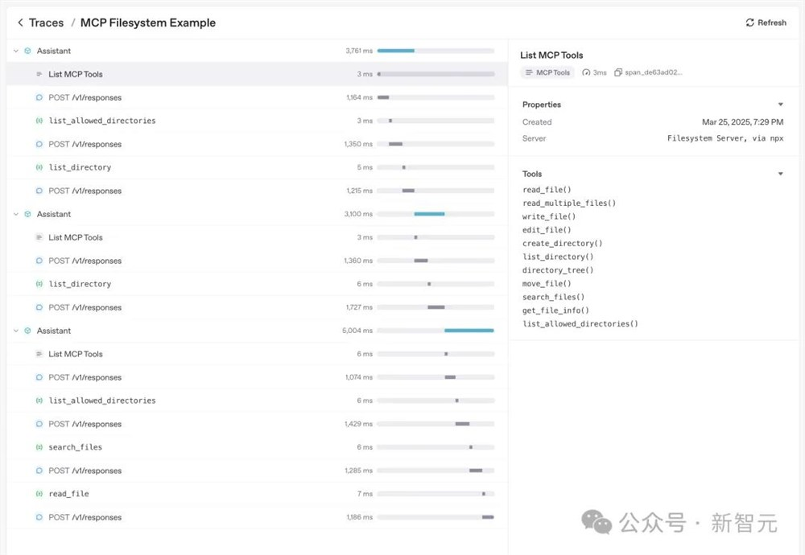Screen dimensions: 805x555
Task: Click the copy icon beside span_de63ad02
Action: 617,72
